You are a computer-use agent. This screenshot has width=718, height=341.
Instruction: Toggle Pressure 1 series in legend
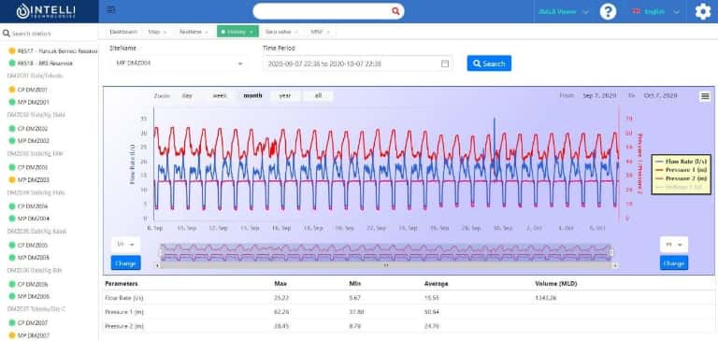[682, 170]
